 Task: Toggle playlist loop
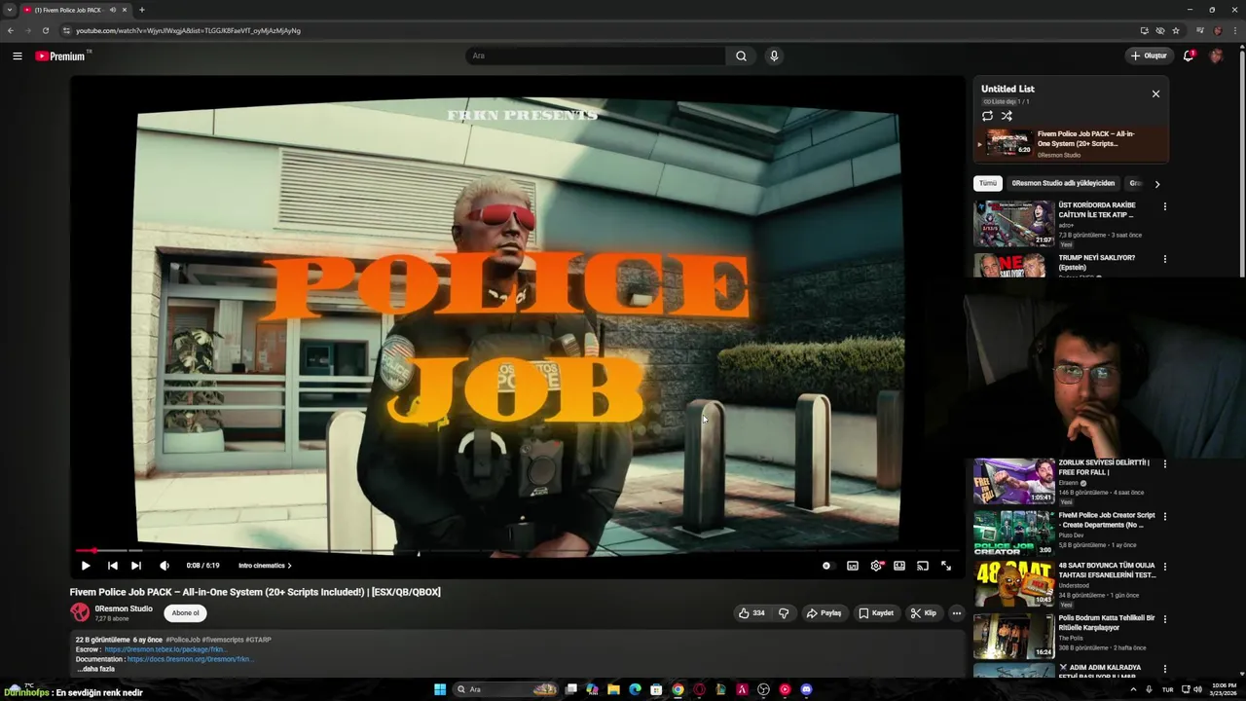click(x=987, y=116)
